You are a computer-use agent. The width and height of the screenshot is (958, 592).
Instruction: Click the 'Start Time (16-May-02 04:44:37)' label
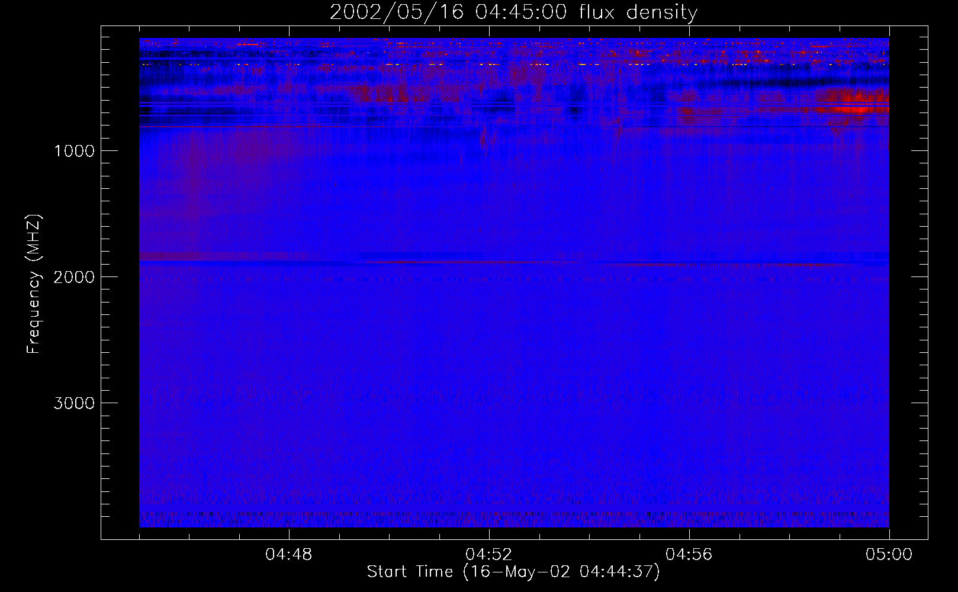pos(513,572)
